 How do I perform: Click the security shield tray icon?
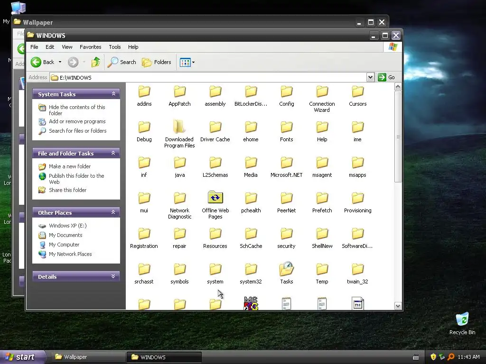(433, 357)
